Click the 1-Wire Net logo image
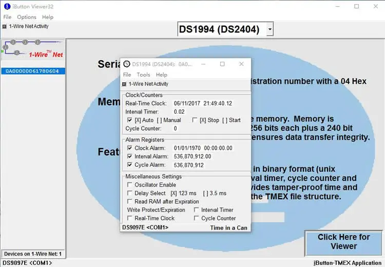385x267 pixels. (x=33, y=49)
